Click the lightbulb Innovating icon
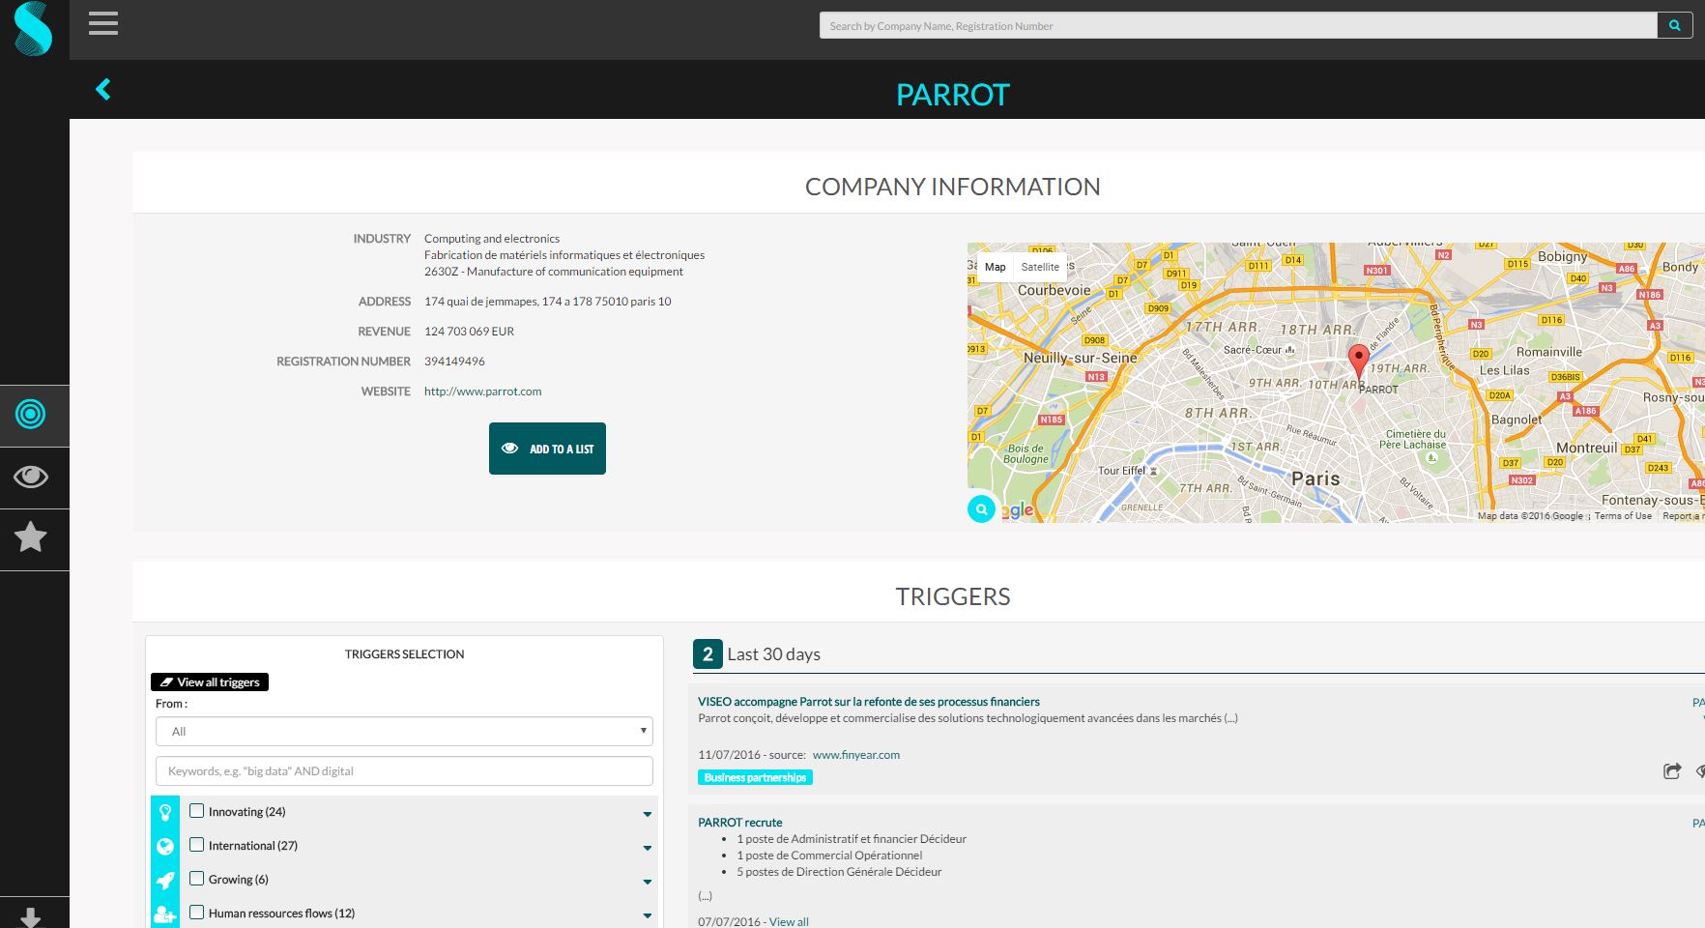1705x928 pixels. pos(165,813)
